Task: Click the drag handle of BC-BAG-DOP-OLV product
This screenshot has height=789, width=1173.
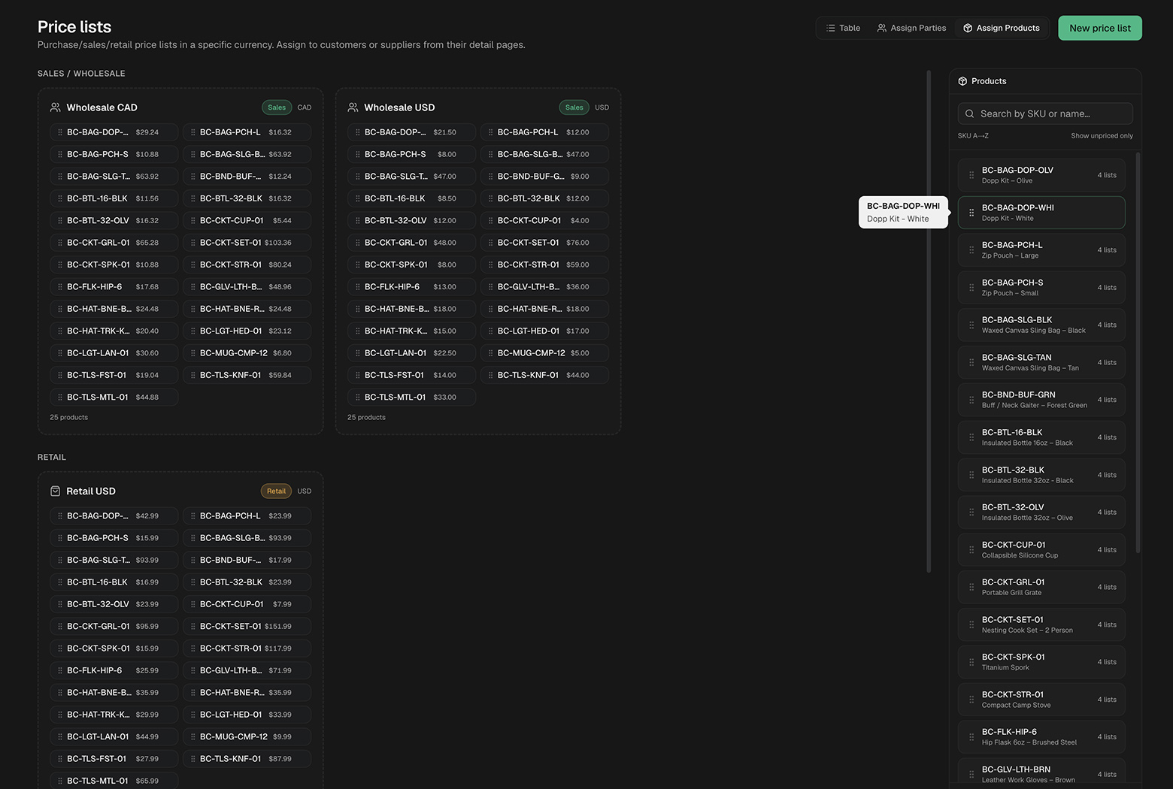Action: point(971,175)
